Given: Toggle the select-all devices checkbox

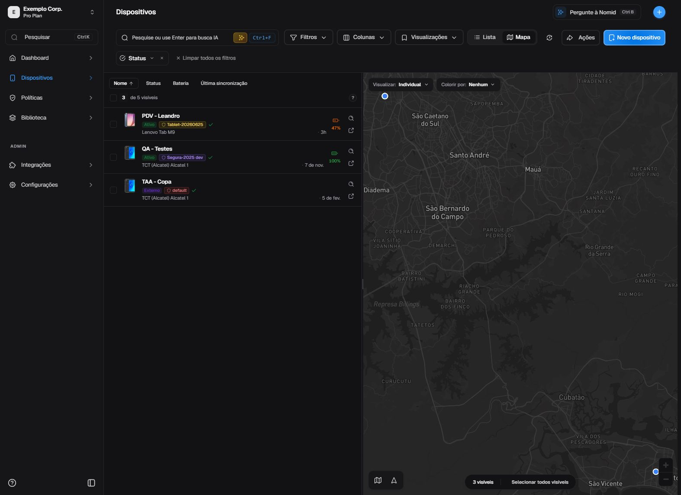Looking at the screenshot, I should (113, 98).
